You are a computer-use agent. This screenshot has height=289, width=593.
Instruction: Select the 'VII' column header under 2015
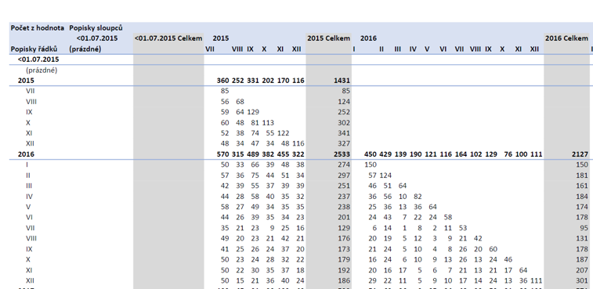(x=209, y=49)
